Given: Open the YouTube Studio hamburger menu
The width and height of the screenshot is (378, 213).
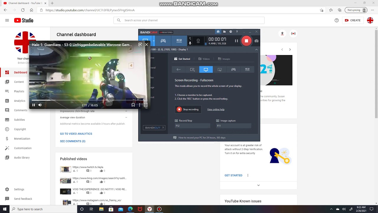Looking at the screenshot, I should 7,20.
